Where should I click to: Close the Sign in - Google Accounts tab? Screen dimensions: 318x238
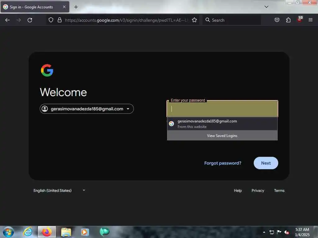pyautogui.click(x=64, y=7)
